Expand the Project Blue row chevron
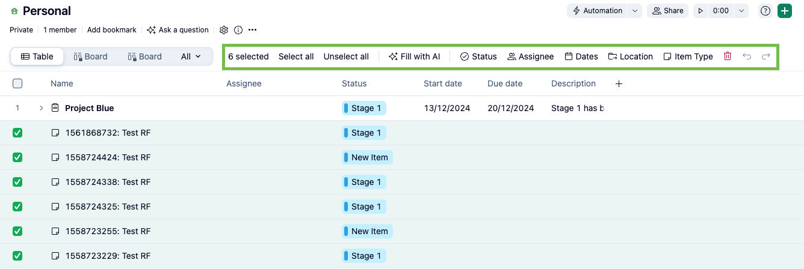 click(42, 108)
